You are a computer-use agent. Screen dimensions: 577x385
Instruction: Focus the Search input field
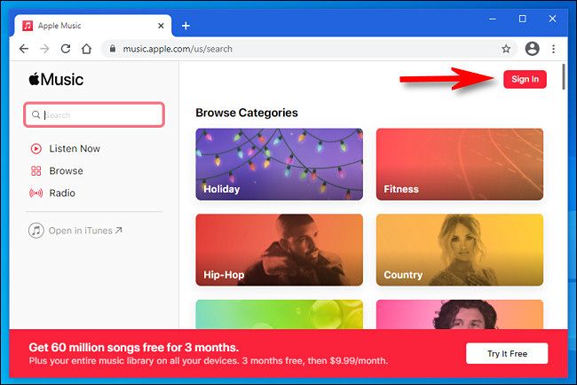click(94, 114)
